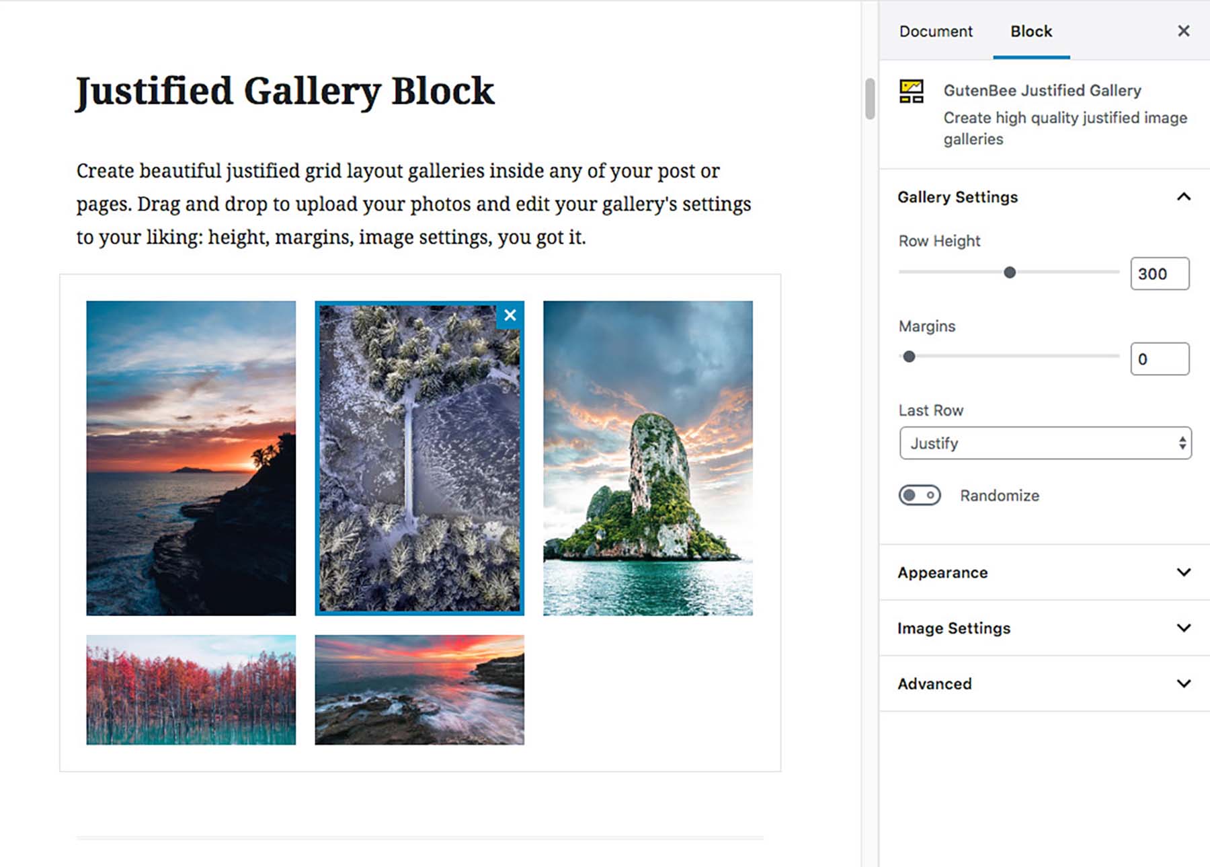The height and width of the screenshot is (867, 1210).
Task: Close the block settings sidebar
Action: click(x=1182, y=31)
